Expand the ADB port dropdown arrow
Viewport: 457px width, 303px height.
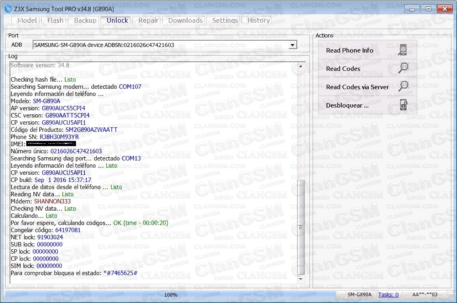click(292, 45)
